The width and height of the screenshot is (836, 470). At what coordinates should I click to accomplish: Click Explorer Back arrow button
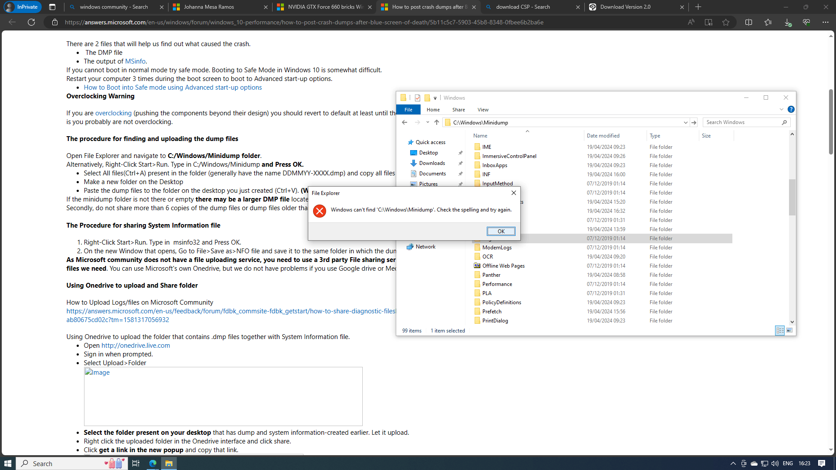[405, 122]
